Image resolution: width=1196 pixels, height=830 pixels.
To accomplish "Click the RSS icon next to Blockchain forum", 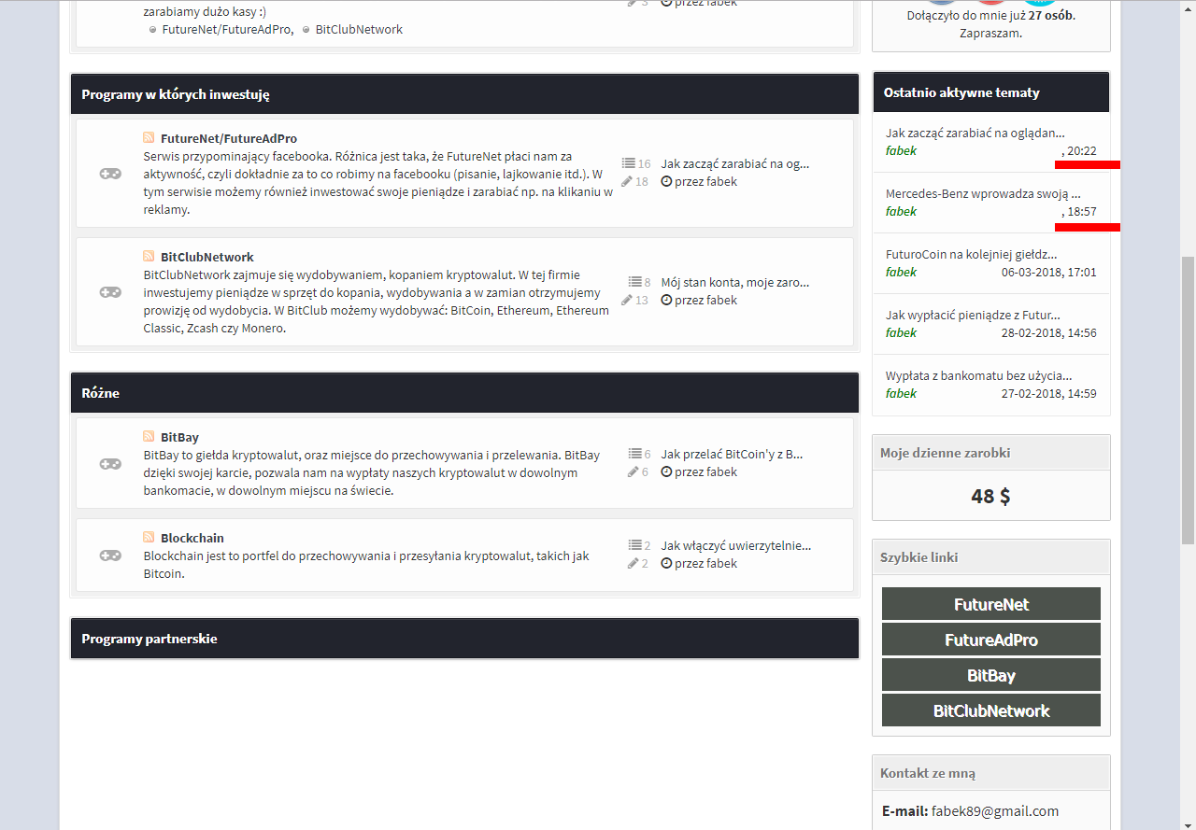I will pyautogui.click(x=149, y=538).
